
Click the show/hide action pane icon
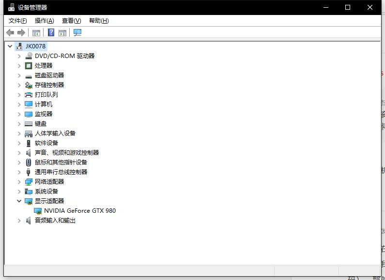62,32
